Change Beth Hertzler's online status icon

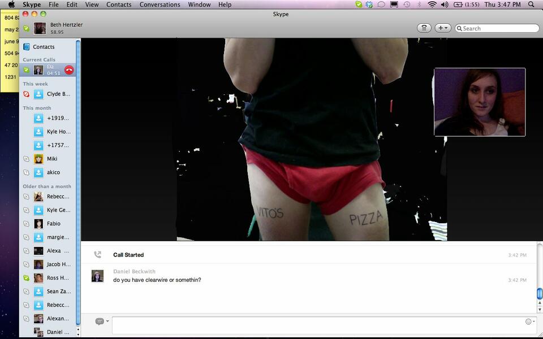[26, 28]
